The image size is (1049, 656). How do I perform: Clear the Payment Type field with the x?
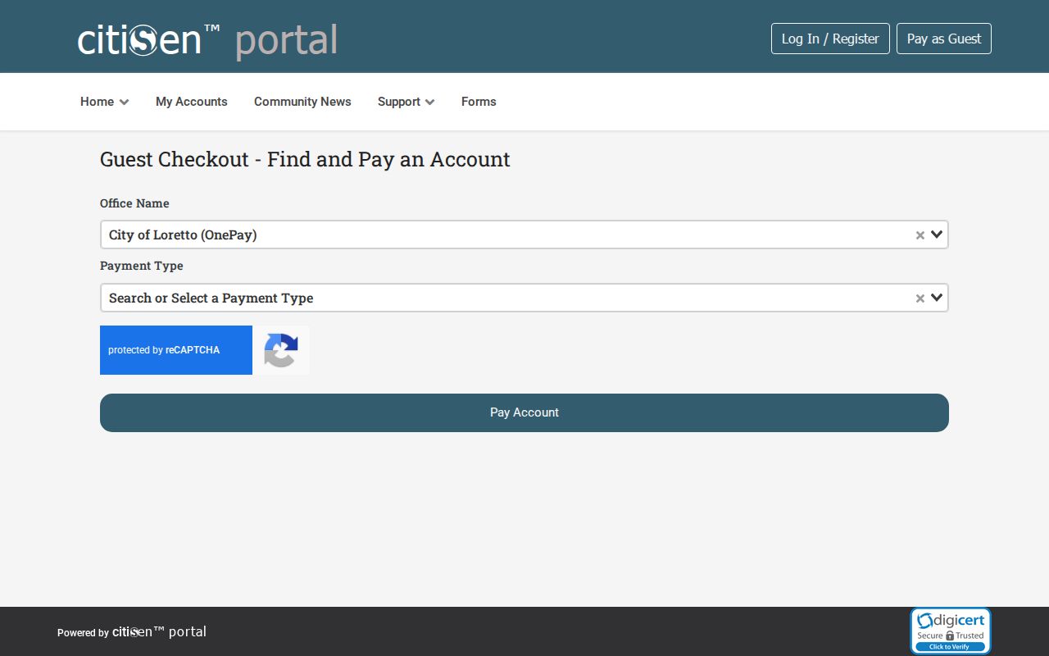tap(920, 298)
